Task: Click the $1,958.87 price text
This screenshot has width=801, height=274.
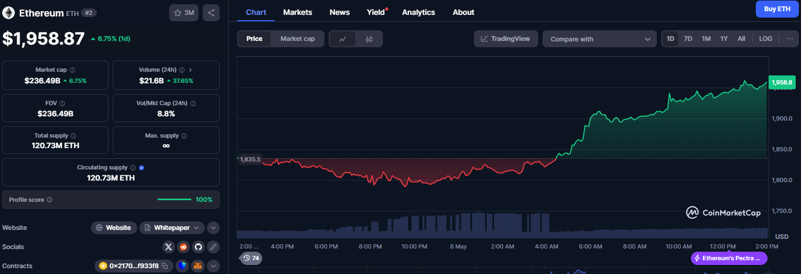Action: (x=43, y=39)
